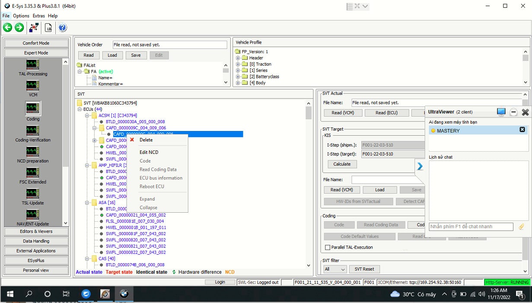Screen dimensions: 532x303
Task: Collapse the FA (active) node
Action: tap(80, 71)
